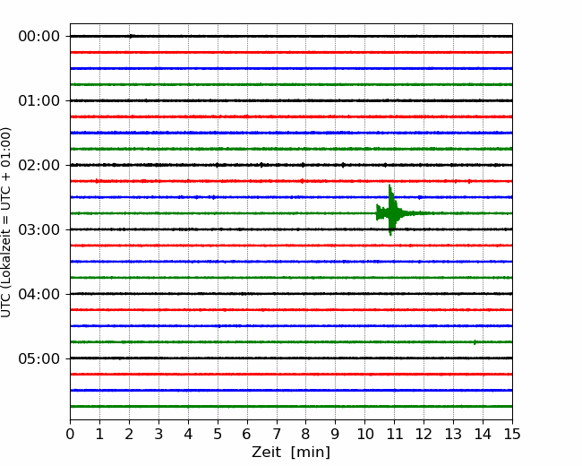Click the 04:00 time label

pos(39,294)
